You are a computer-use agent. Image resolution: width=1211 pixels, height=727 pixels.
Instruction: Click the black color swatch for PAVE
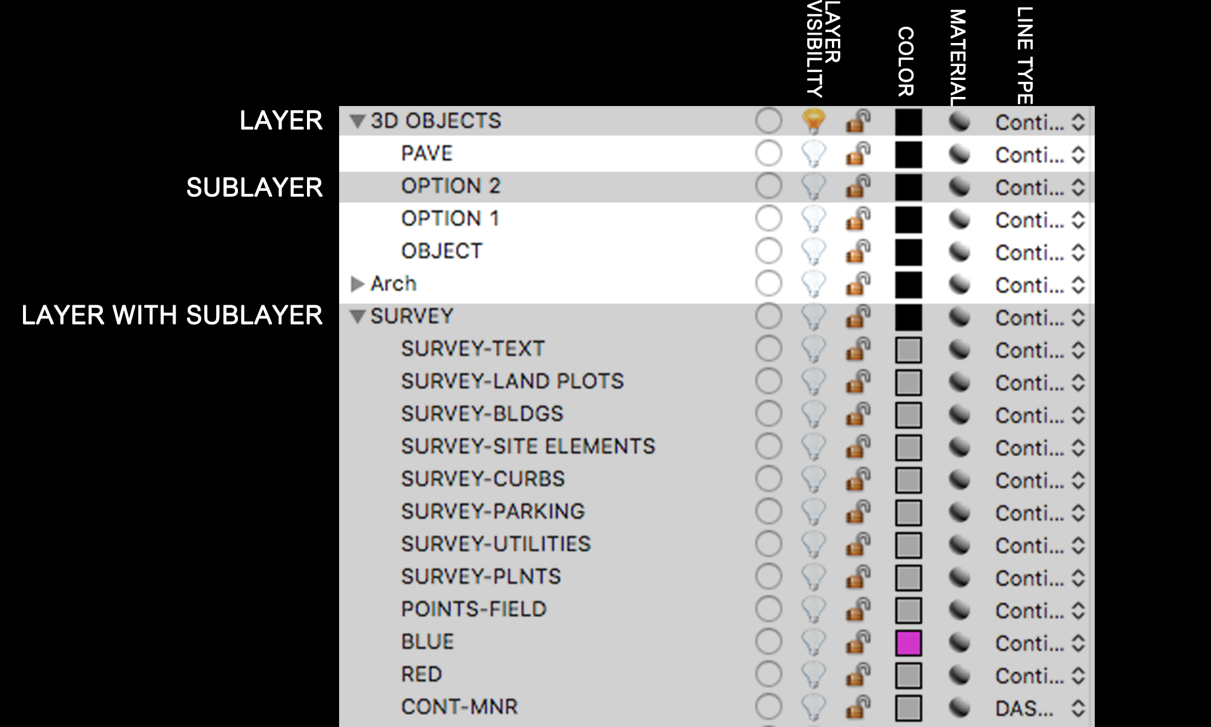908,154
